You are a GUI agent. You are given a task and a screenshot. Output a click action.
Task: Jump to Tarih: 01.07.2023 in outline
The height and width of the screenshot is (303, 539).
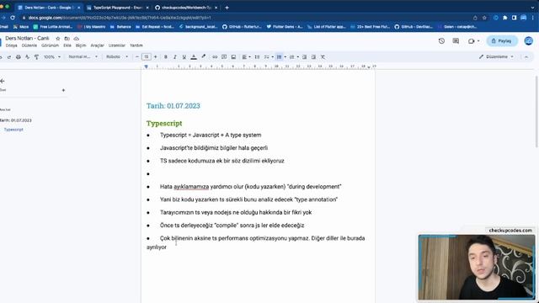coord(16,120)
